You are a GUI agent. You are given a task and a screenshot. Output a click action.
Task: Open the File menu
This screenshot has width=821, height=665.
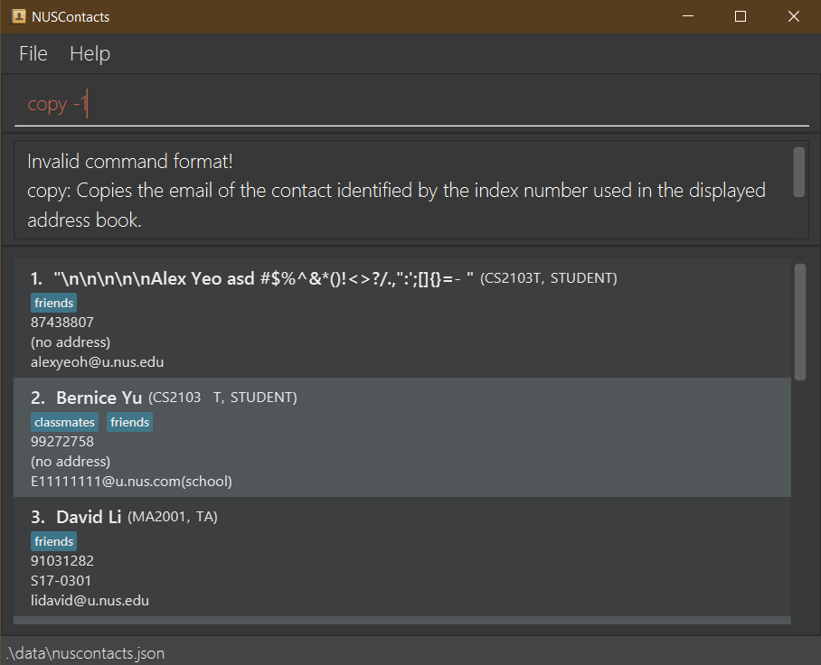pyautogui.click(x=33, y=54)
